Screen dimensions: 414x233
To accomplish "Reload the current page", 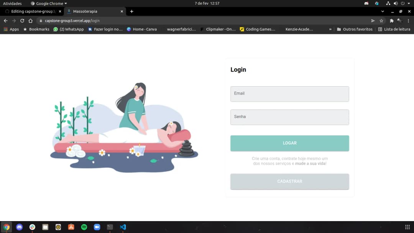I will pyautogui.click(x=22, y=21).
